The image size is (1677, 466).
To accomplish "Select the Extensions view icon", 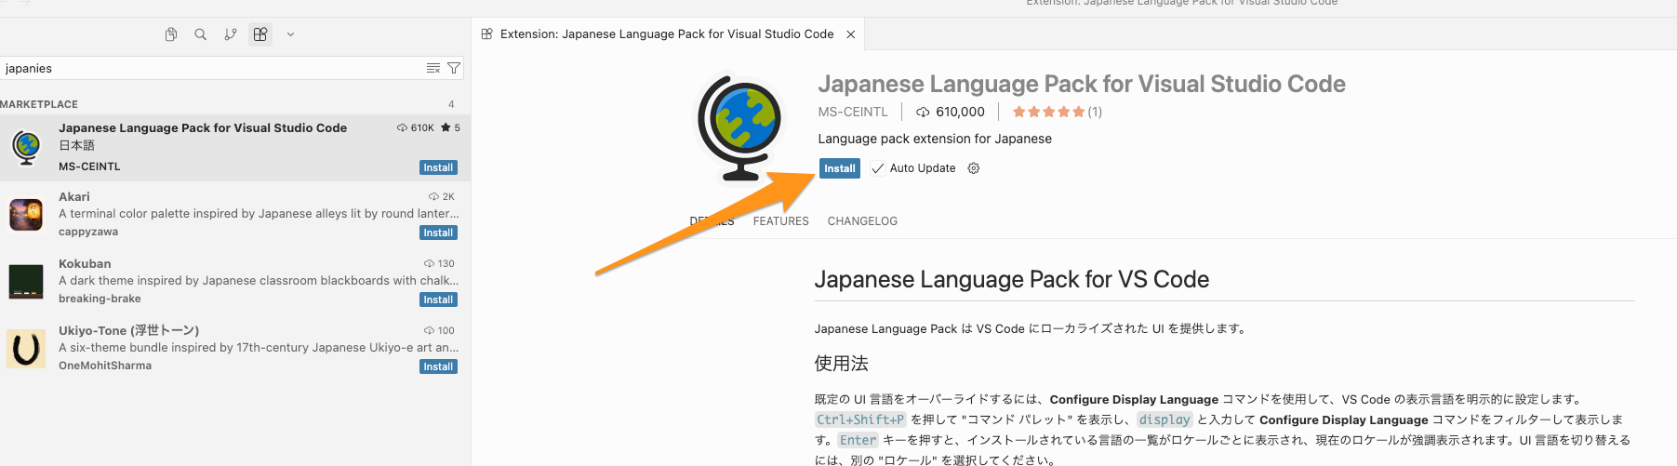I will (x=260, y=34).
